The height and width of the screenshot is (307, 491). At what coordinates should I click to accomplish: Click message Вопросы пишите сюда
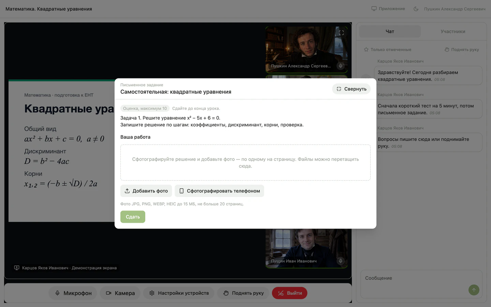coord(428,143)
